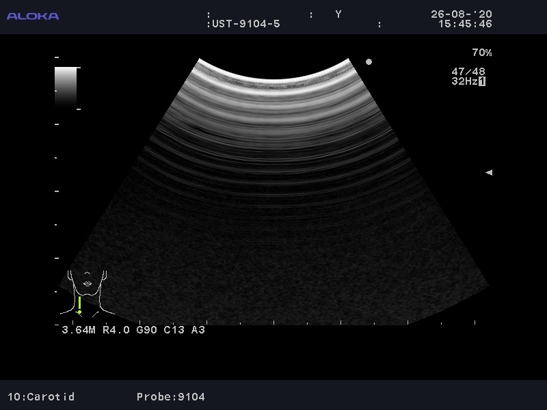
Task: Click the 47/48 frame counter
Action: pyautogui.click(x=468, y=72)
